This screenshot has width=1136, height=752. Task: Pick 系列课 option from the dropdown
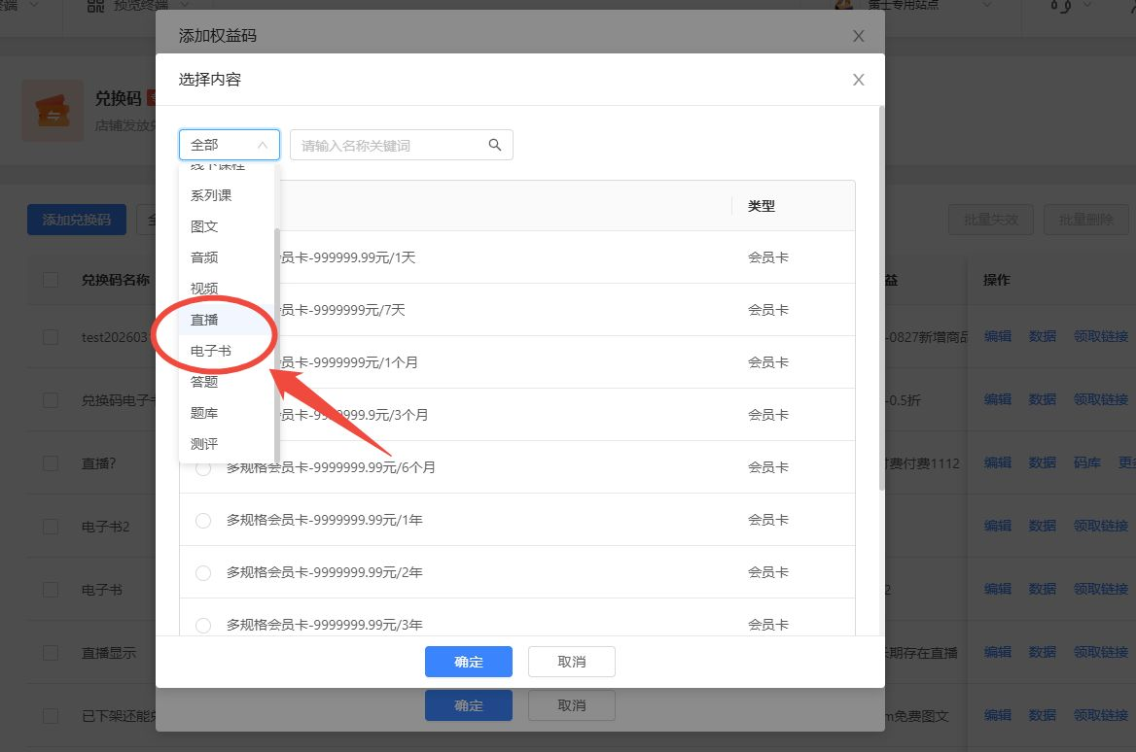211,195
